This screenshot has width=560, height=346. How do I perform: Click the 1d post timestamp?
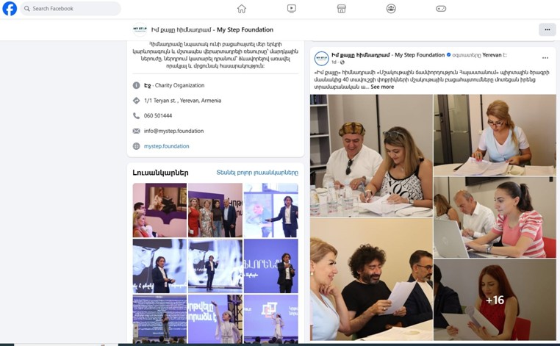click(x=334, y=62)
